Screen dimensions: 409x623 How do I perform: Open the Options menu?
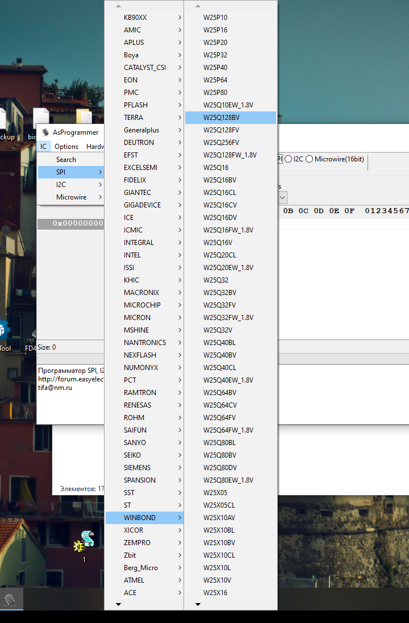(66, 147)
